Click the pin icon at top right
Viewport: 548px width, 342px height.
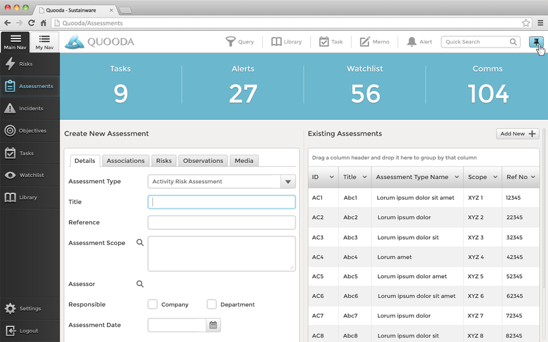coord(536,42)
